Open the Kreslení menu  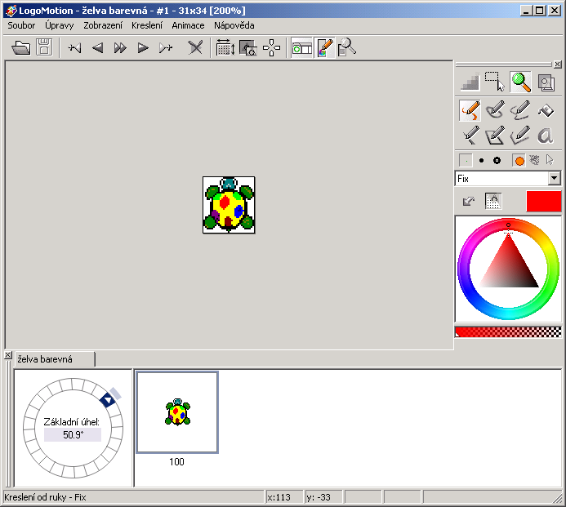147,25
